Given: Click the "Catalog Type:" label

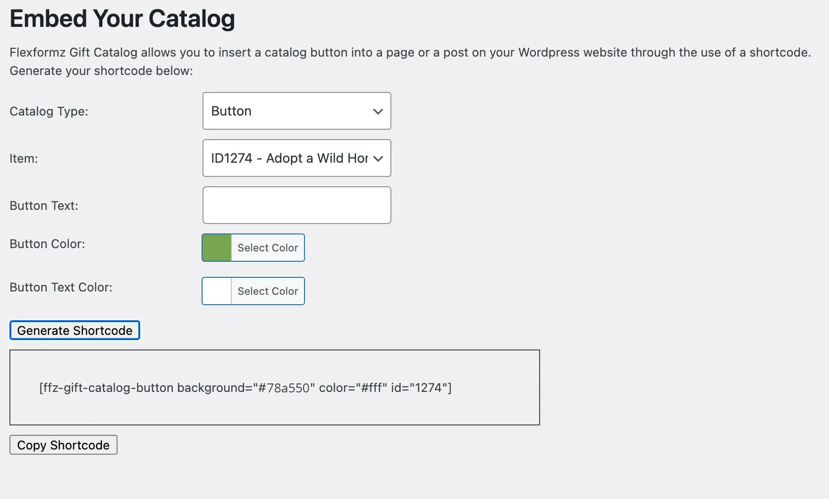Looking at the screenshot, I should (x=49, y=111).
